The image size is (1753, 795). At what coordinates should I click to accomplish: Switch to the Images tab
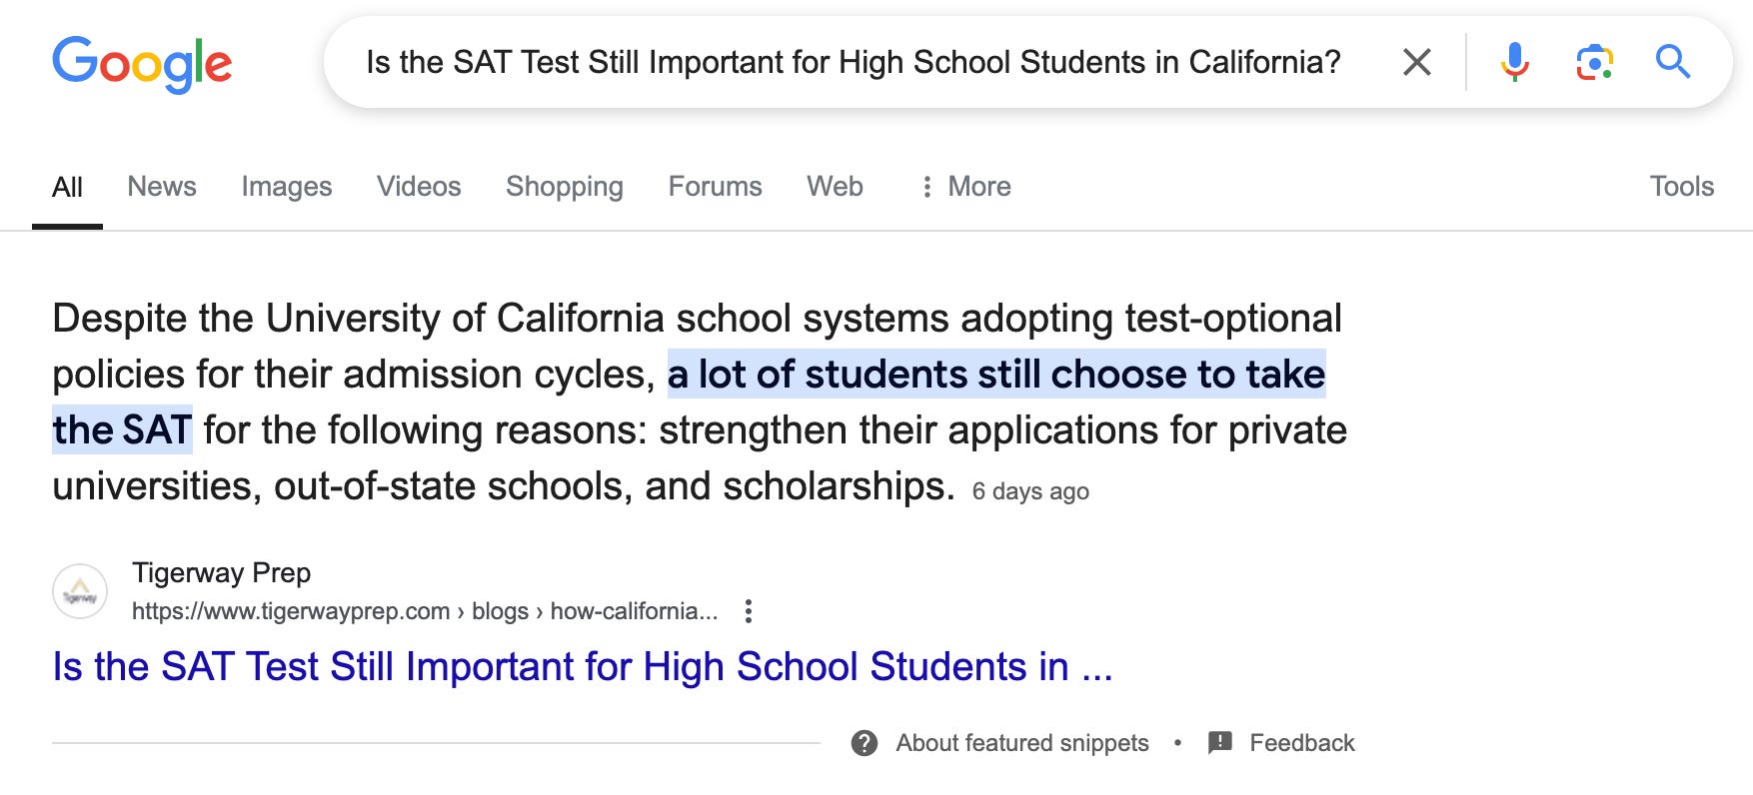tap(287, 187)
